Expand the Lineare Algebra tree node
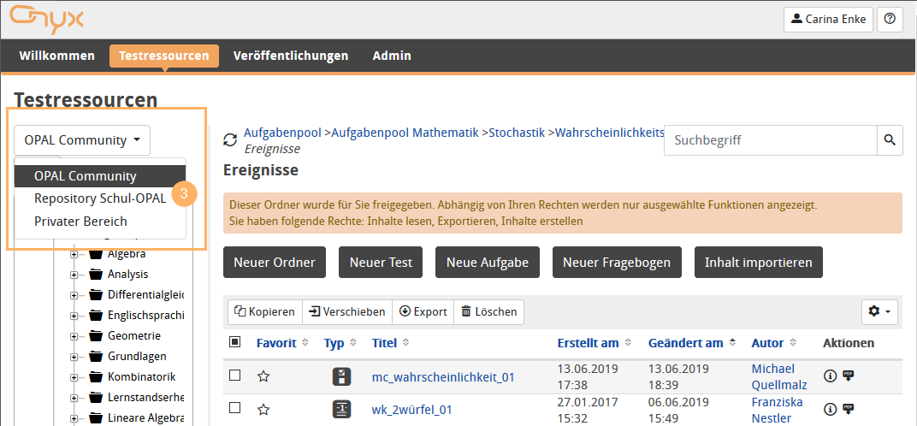 [74, 418]
